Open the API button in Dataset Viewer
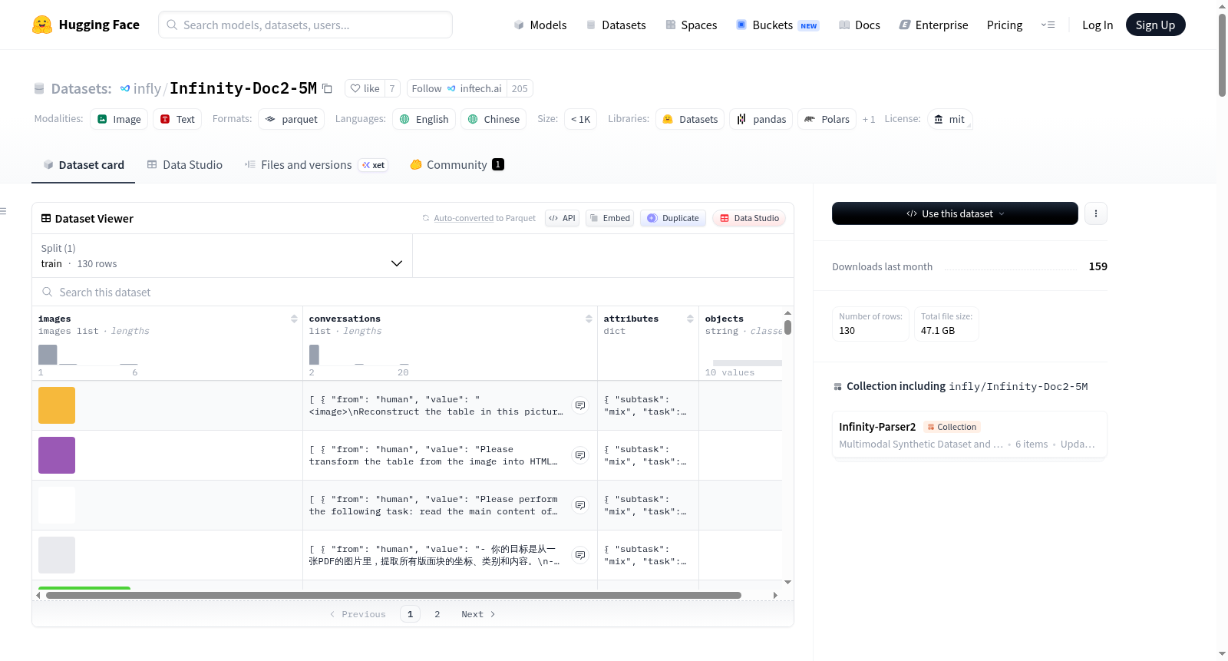The image size is (1228, 661). [562, 218]
